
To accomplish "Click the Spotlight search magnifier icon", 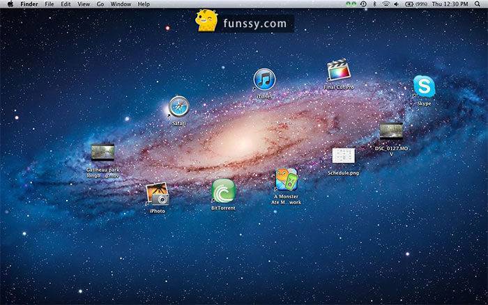I will click(x=478, y=4).
